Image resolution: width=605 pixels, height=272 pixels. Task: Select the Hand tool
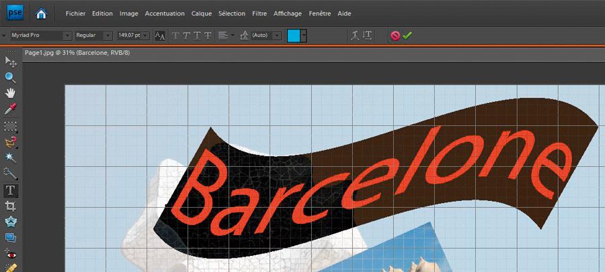tap(11, 93)
